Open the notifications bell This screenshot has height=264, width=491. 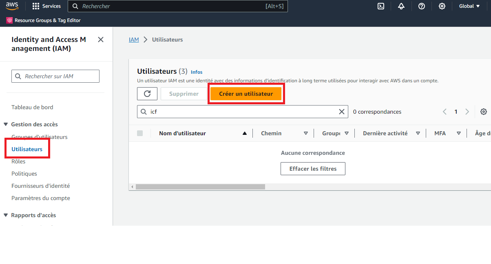[x=401, y=6]
